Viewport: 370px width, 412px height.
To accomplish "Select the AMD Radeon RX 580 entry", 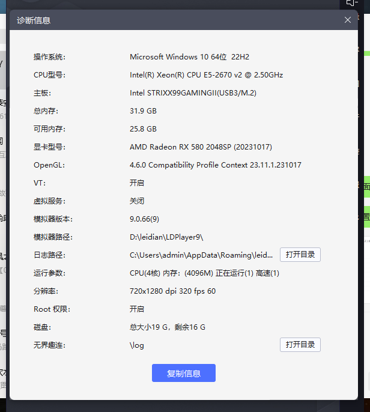I will (x=201, y=147).
